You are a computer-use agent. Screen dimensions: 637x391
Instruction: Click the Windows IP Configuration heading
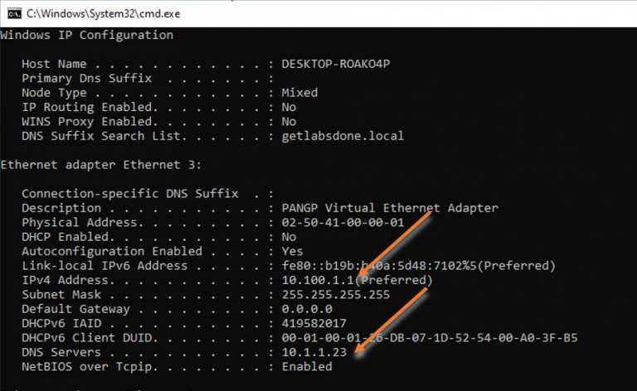(x=87, y=35)
